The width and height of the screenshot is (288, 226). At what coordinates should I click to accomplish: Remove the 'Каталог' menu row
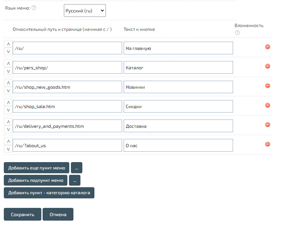pyautogui.click(x=268, y=66)
